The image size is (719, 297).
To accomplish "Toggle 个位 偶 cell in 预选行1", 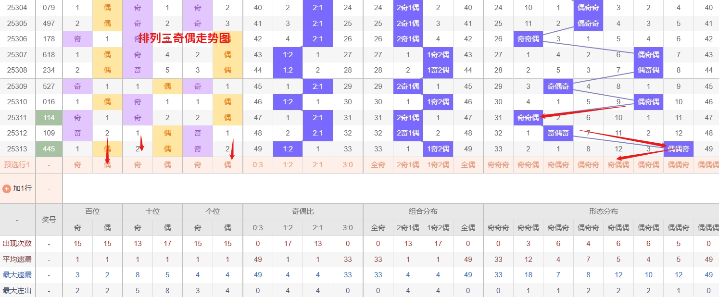I will 227,165.
